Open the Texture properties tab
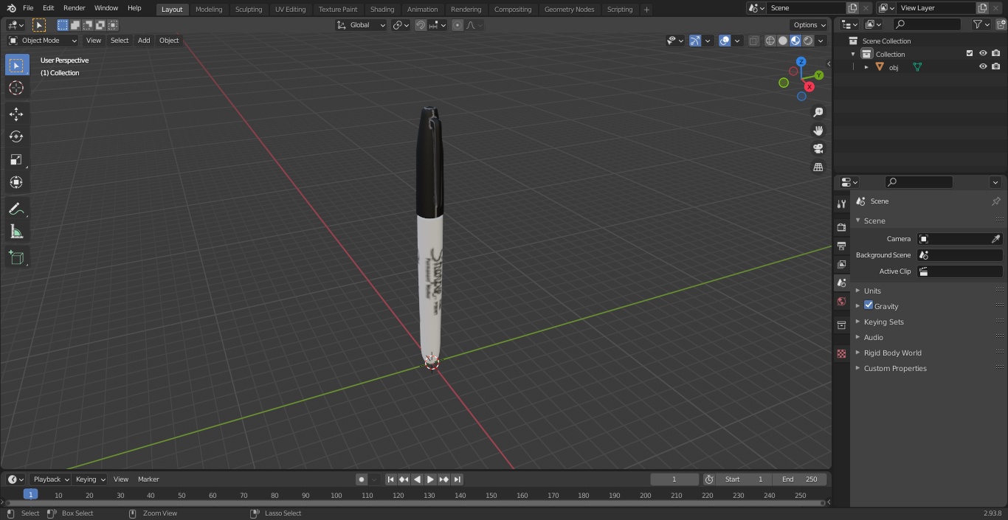Viewport: 1008px width, 520px height. point(841,353)
